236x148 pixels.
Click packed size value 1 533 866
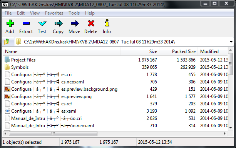point(186,60)
